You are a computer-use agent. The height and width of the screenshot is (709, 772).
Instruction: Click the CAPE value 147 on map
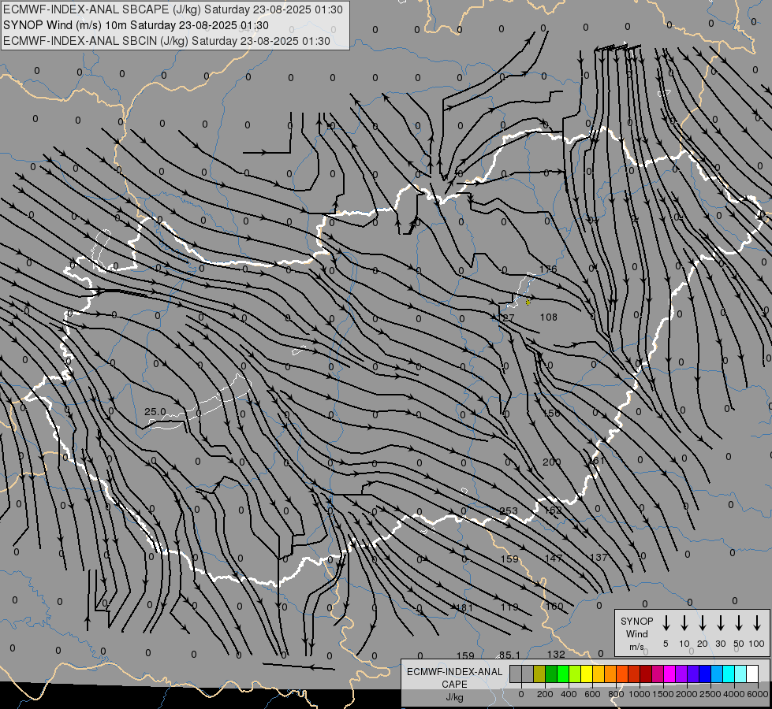pyautogui.click(x=554, y=559)
